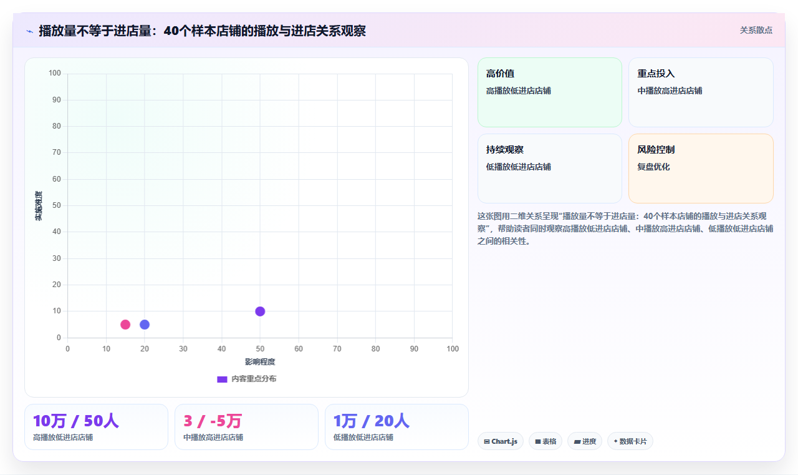Click the 内容重点分布 legend label
This screenshot has width=798, height=475.
click(254, 379)
